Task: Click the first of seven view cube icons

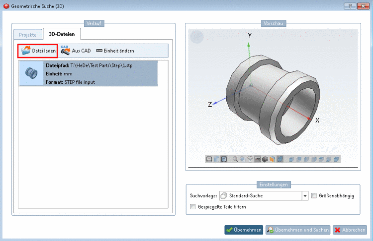Action: coord(291,159)
